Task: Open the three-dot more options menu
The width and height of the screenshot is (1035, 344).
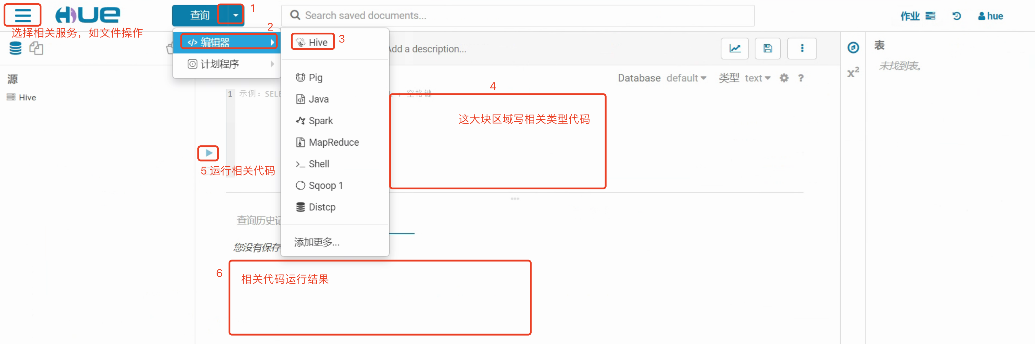Action: point(802,49)
